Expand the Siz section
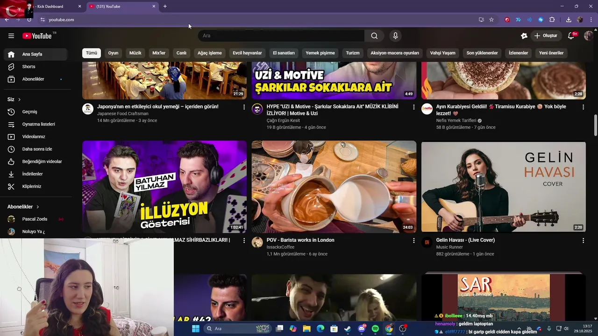598x336 pixels. tap(14, 99)
